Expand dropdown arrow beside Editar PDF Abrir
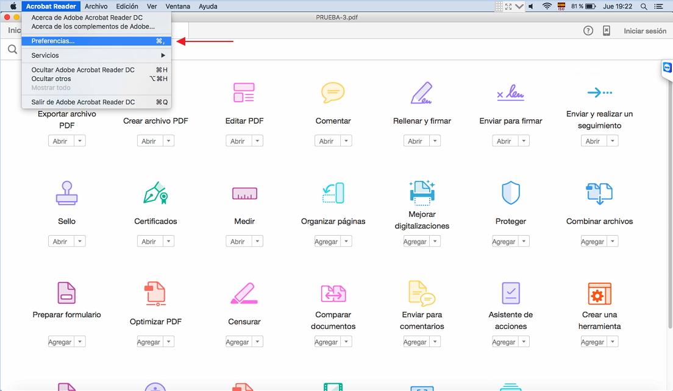 [x=257, y=141]
